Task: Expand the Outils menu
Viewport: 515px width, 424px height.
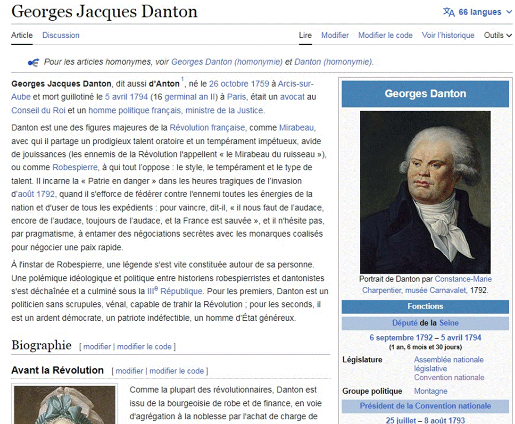Action: click(x=498, y=35)
